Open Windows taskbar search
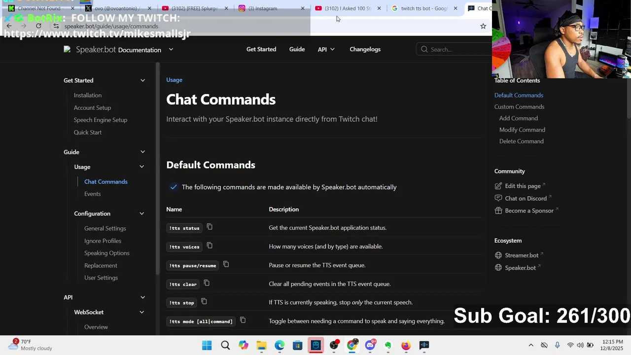Screen dimensions: 631x355 click(225, 345)
